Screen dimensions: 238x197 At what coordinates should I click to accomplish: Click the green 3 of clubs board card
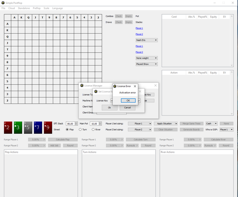point(18,128)
